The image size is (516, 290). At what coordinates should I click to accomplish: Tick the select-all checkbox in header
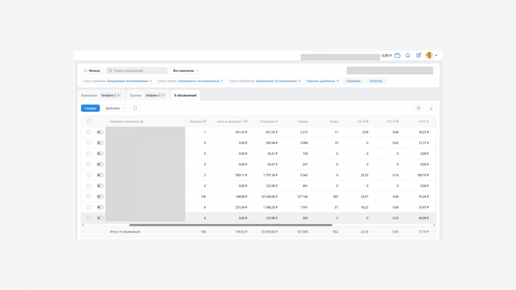click(89, 121)
